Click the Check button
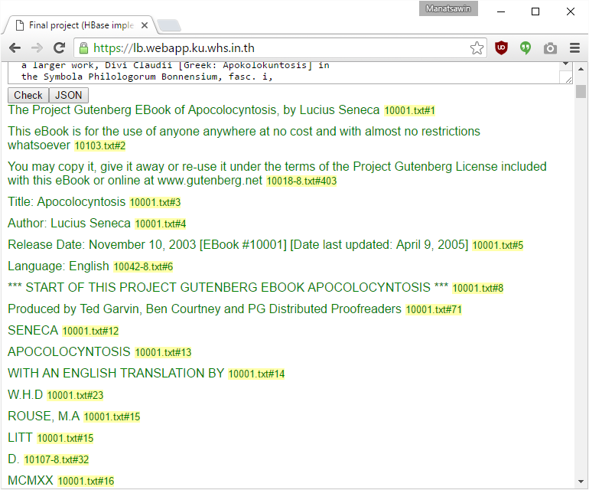 point(28,95)
